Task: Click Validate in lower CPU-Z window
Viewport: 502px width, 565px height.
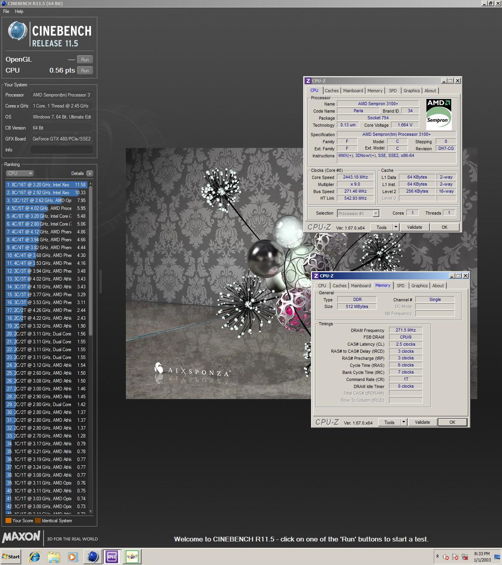Action: [x=422, y=422]
